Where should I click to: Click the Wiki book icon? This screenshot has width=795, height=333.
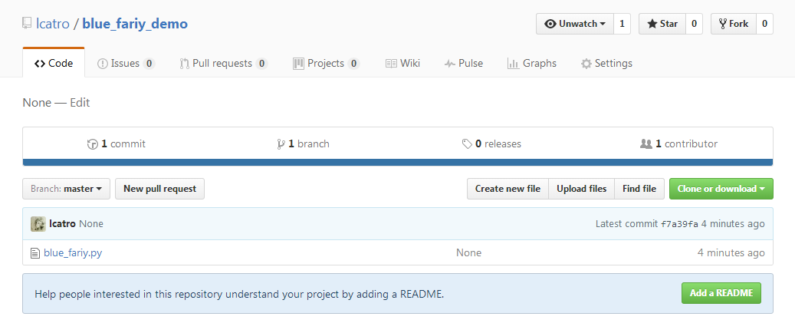(391, 64)
